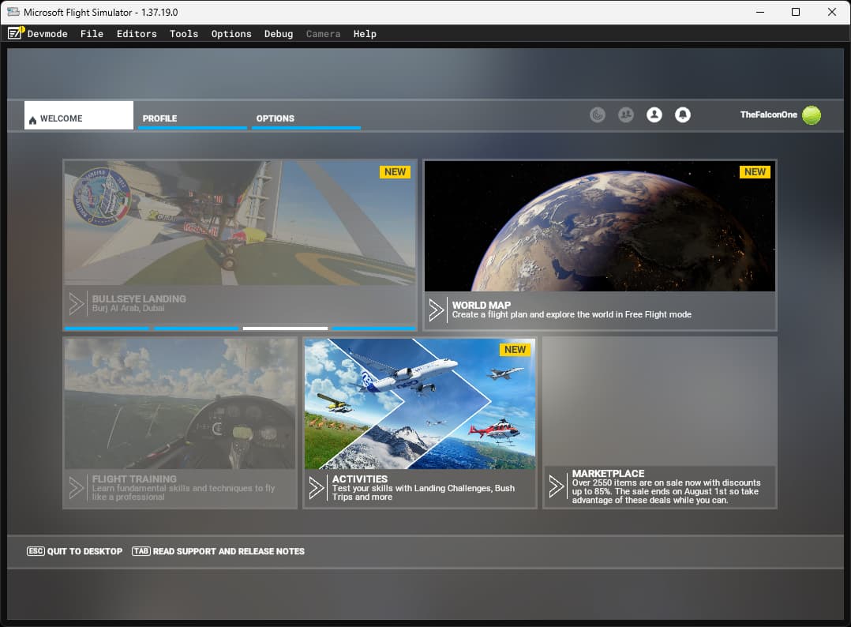This screenshot has width=851, height=627.
Task: Click the TheFalconOne username
Action: 769,115
